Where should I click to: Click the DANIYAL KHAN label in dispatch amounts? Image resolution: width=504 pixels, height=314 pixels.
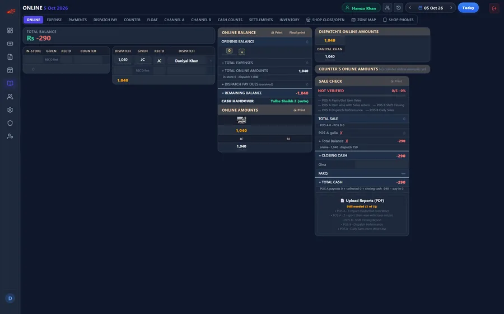pos(329,49)
